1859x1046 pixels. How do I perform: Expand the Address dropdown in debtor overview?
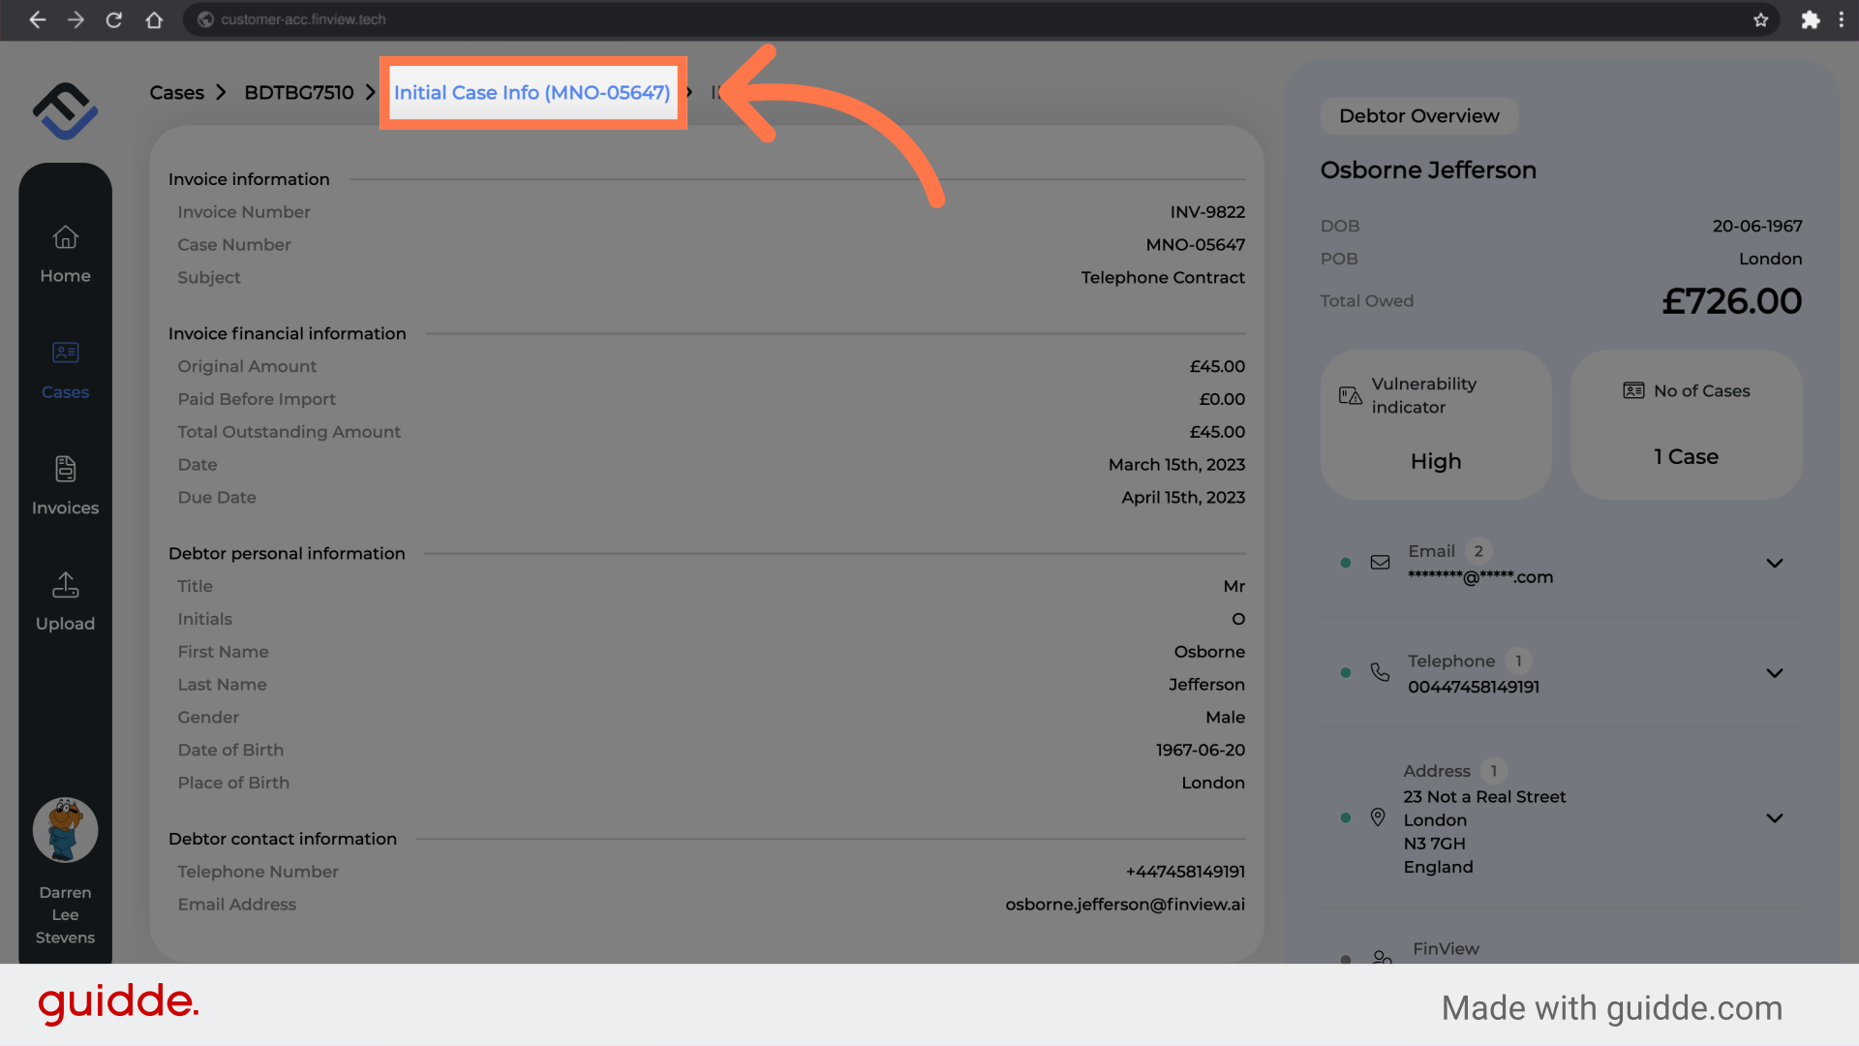click(1774, 817)
